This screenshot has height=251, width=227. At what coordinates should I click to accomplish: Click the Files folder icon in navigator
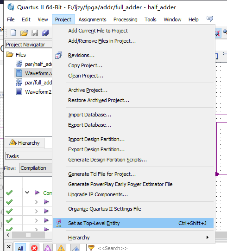(x=10, y=55)
